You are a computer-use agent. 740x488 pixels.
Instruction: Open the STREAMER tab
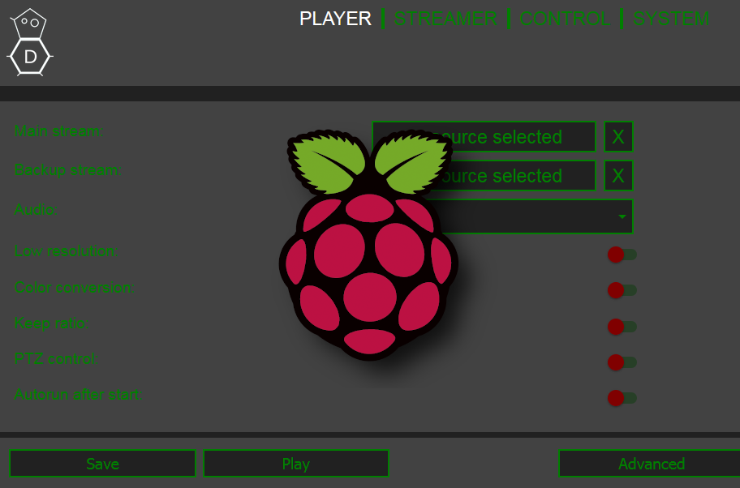coord(445,19)
